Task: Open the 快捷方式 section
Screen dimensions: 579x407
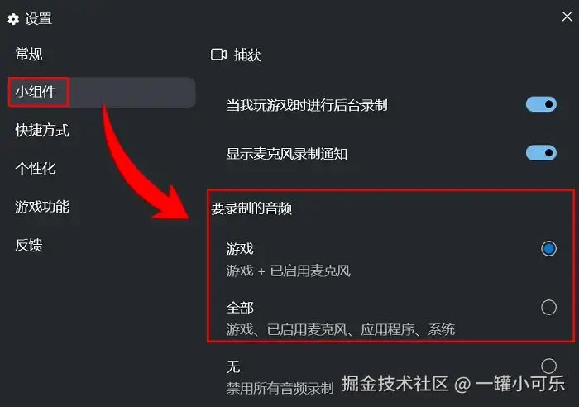Action: click(42, 130)
